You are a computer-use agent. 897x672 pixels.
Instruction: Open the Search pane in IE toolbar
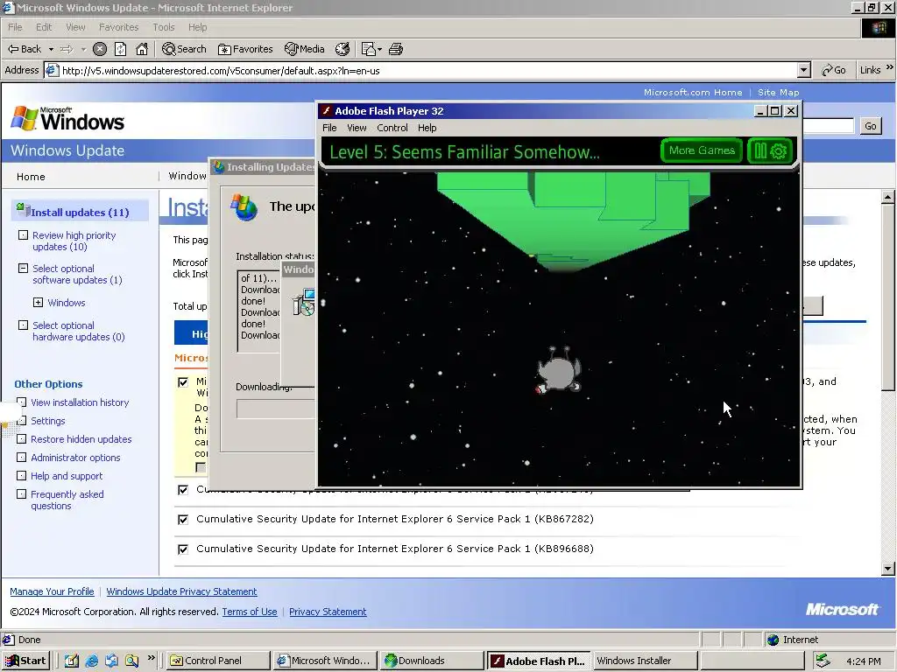[x=184, y=49]
